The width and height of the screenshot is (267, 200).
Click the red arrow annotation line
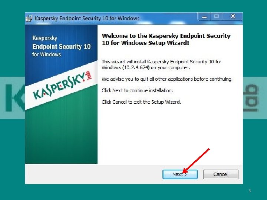click(196, 160)
